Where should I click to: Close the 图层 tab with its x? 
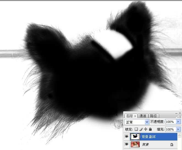[135, 116]
